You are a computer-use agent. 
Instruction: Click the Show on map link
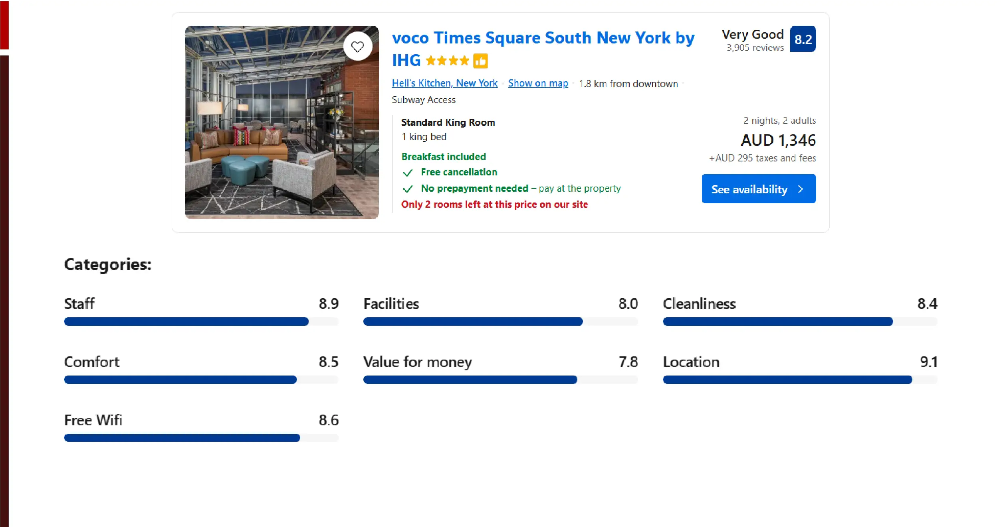point(537,83)
